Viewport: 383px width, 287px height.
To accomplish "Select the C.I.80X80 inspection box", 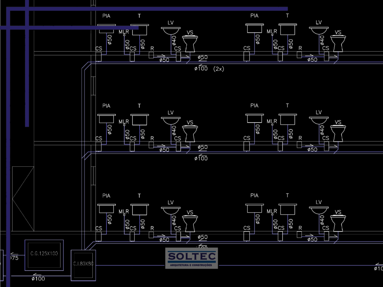I will 83,264.
